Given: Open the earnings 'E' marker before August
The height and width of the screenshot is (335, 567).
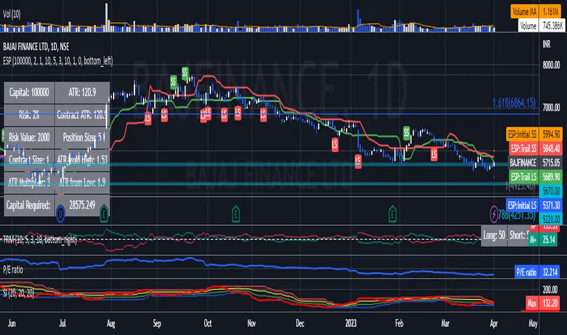Looking at the screenshot, I should tap(104, 213).
